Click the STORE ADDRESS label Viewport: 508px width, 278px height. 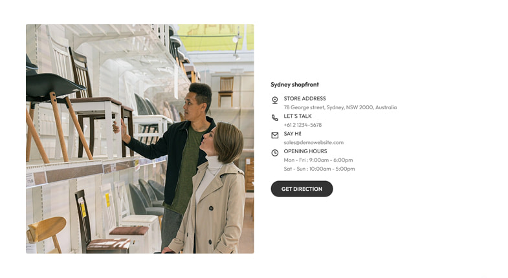(x=305, y=98)
